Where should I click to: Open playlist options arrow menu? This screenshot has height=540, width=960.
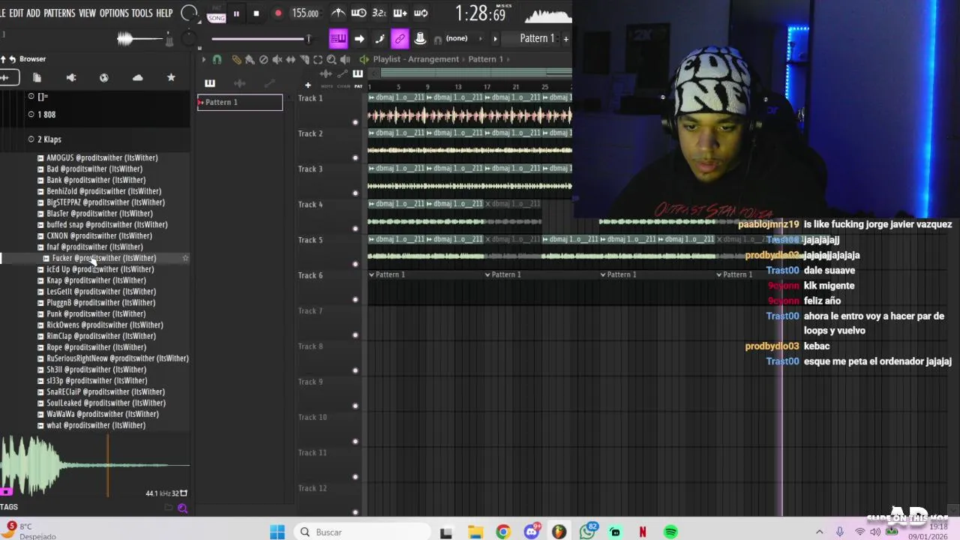pos(203,59)
